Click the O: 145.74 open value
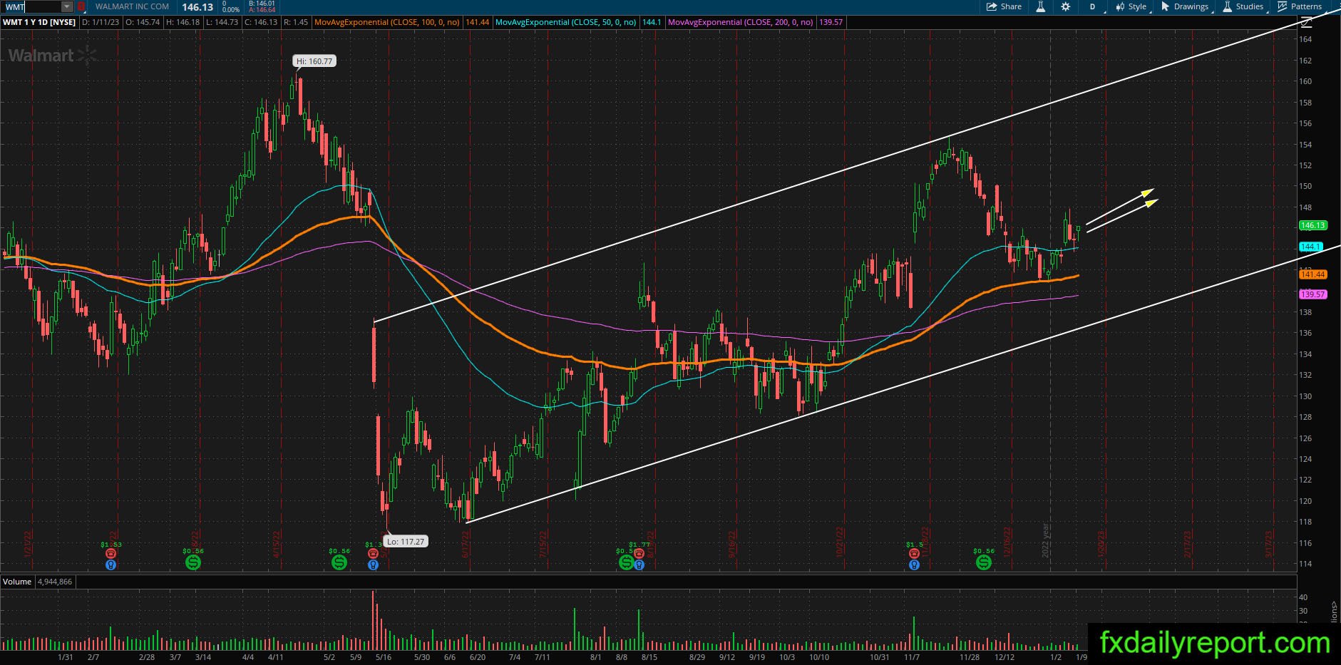This screenshot has width=1341, height=665. pyautogui.click(x=143, y=22)
